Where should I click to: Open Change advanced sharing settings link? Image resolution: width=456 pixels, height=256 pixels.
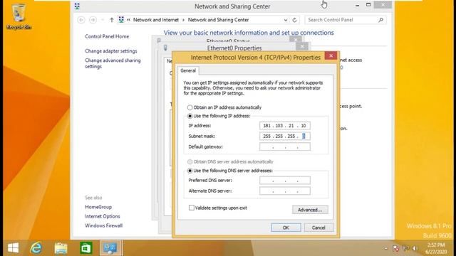point(113,63)
